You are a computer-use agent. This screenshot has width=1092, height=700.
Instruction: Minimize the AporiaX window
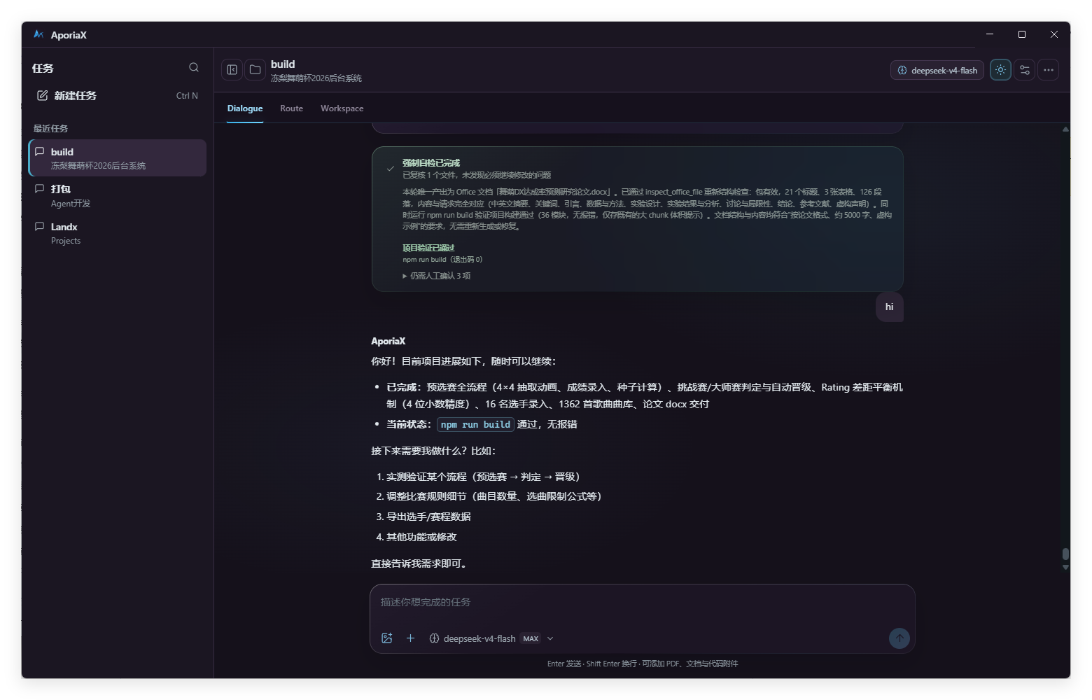click(x=990, y=34)
